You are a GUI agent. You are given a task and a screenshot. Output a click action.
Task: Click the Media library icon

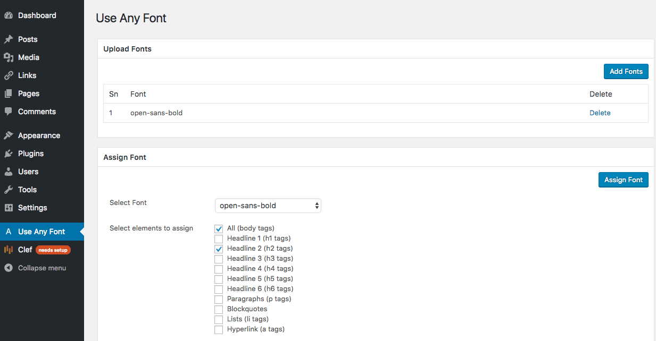tap(9, 57)
